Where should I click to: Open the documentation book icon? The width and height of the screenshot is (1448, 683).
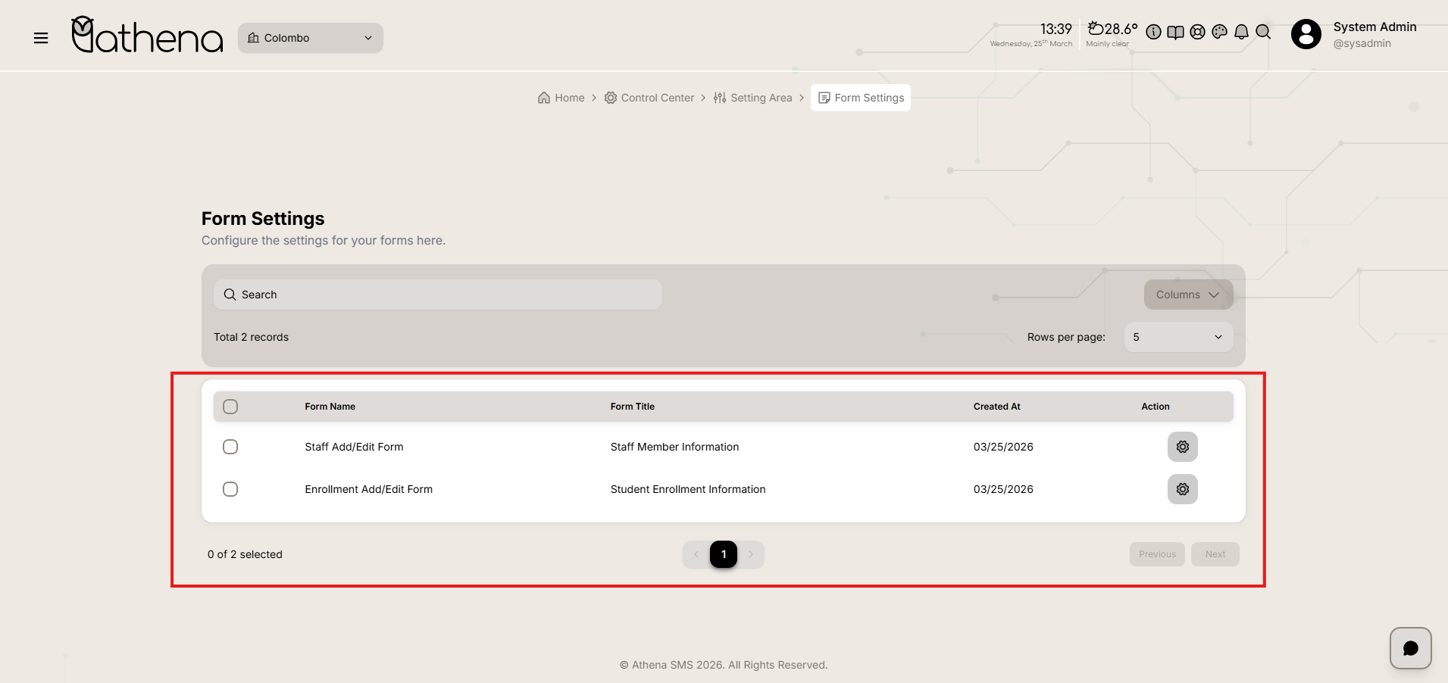click(x=1175, y=32)
